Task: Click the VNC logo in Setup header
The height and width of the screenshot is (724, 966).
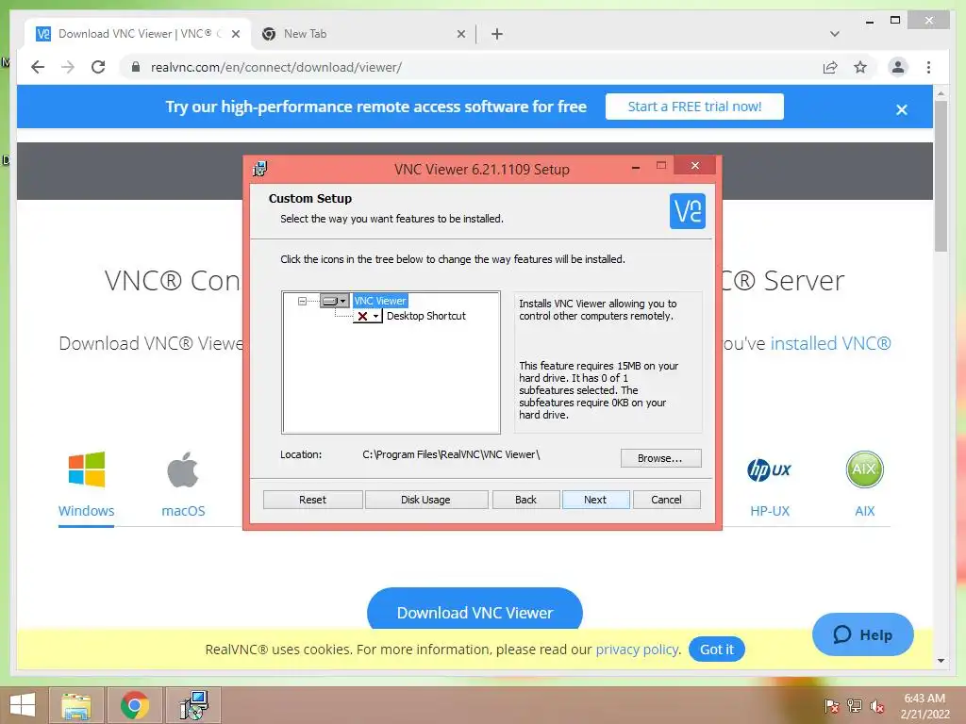Action: 687,211
